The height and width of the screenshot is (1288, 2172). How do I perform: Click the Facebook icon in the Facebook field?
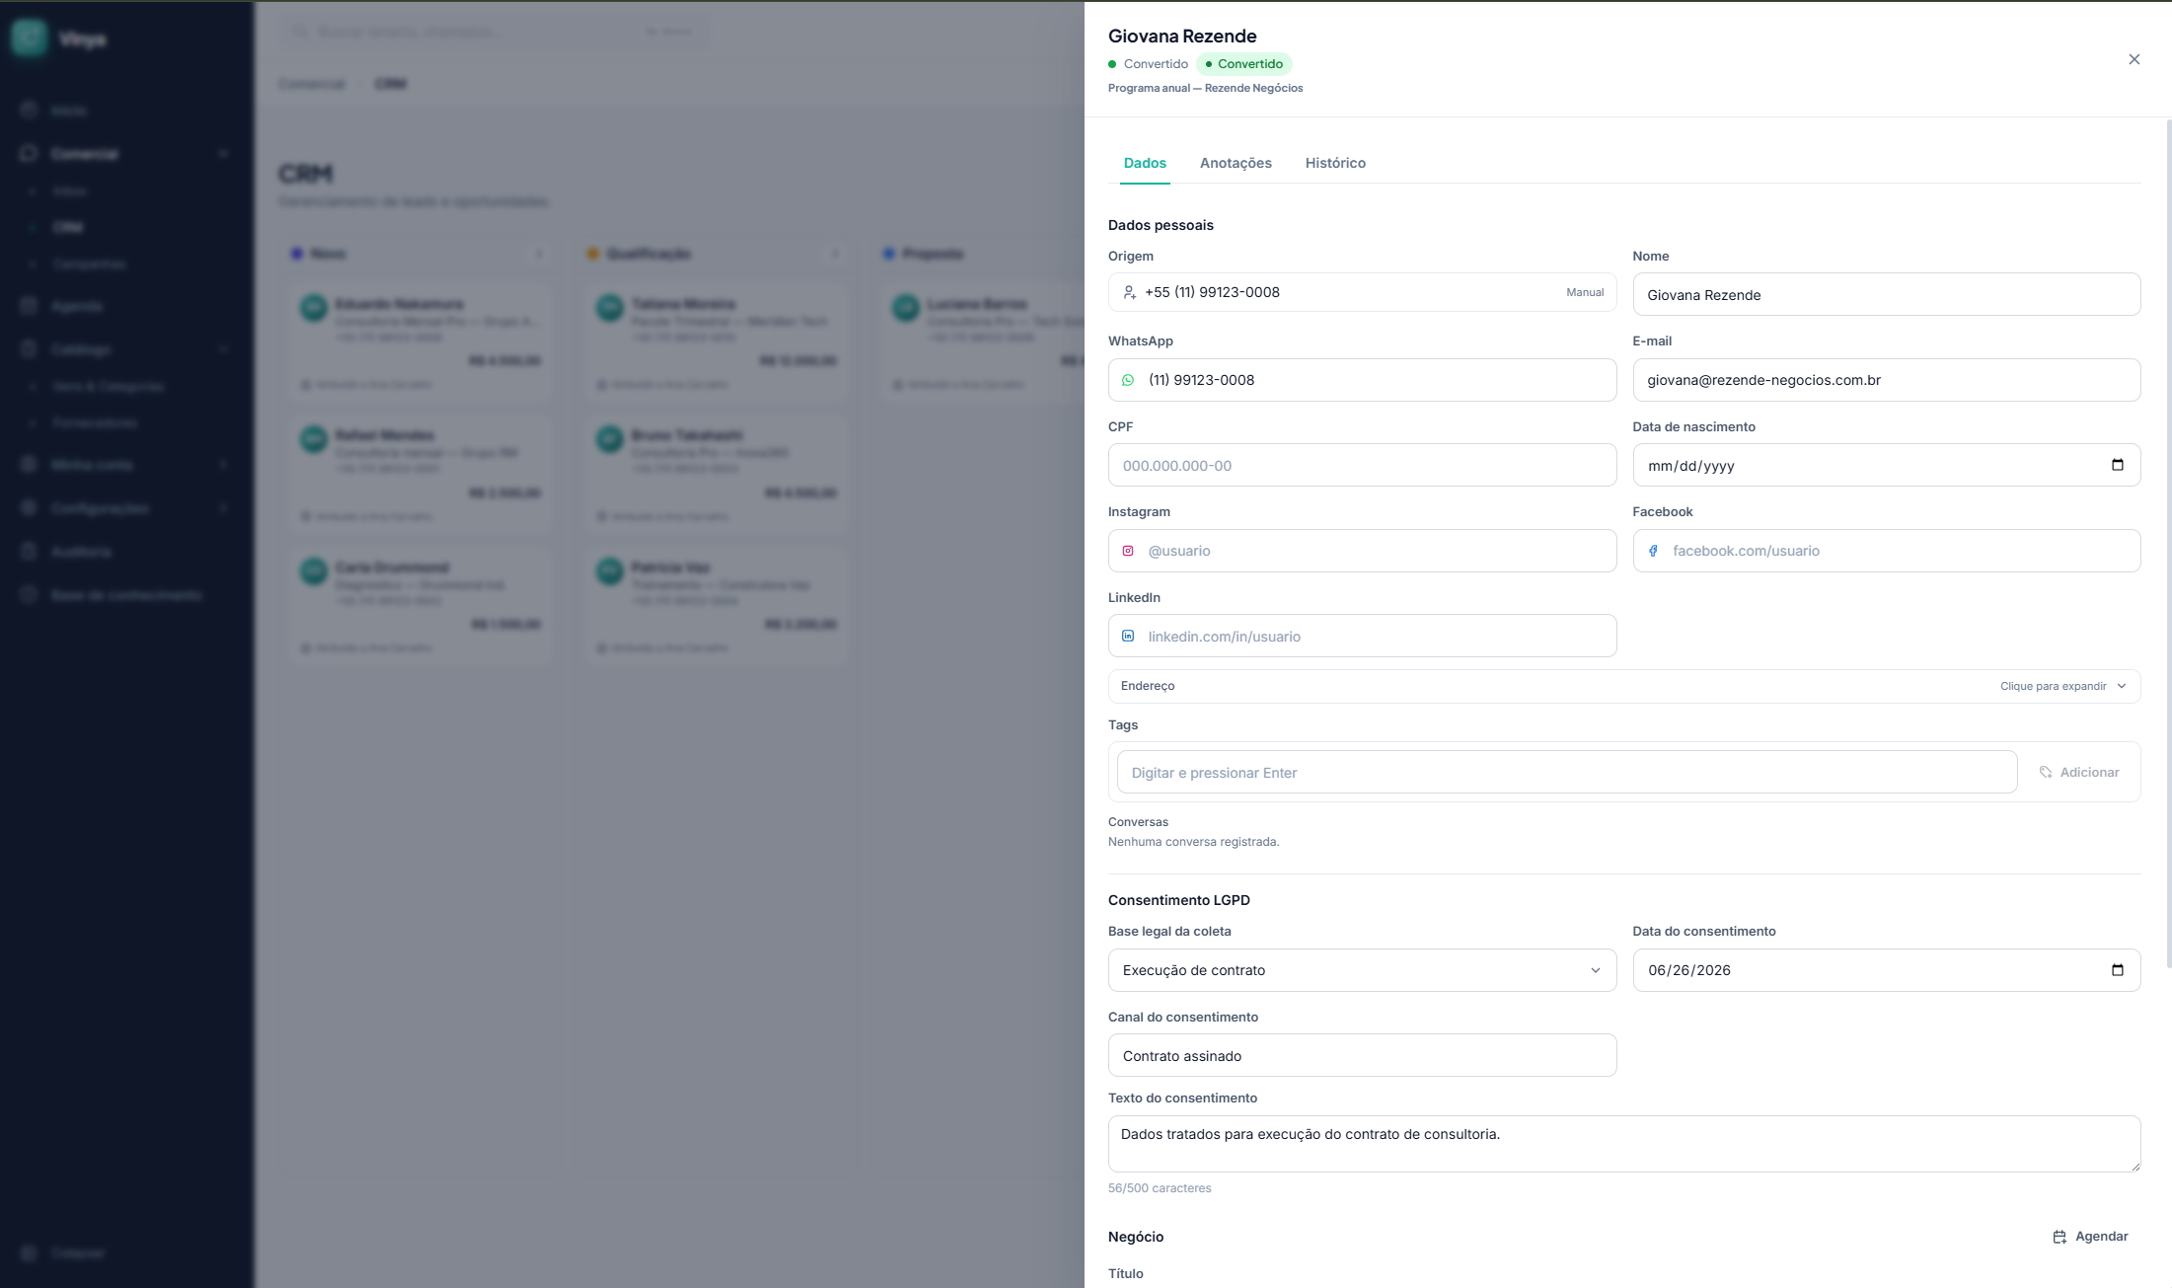[1653, 551]
